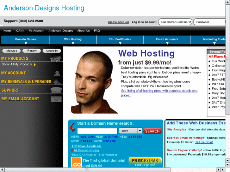230x172 pixels.
Task: Click the red SEARCH button
Action: click(152, 131)
